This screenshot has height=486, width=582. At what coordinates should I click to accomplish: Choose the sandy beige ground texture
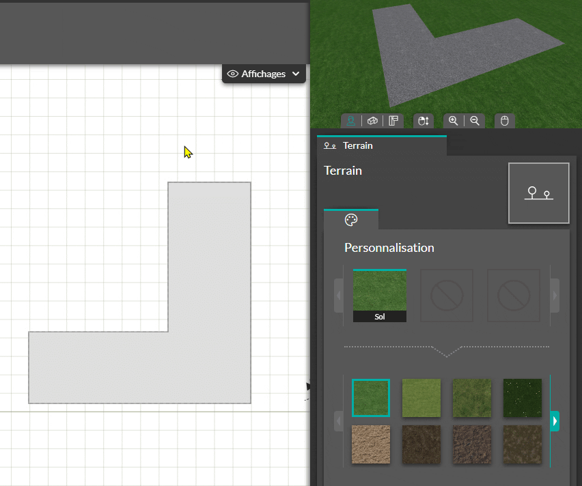(x=371, y=444)
